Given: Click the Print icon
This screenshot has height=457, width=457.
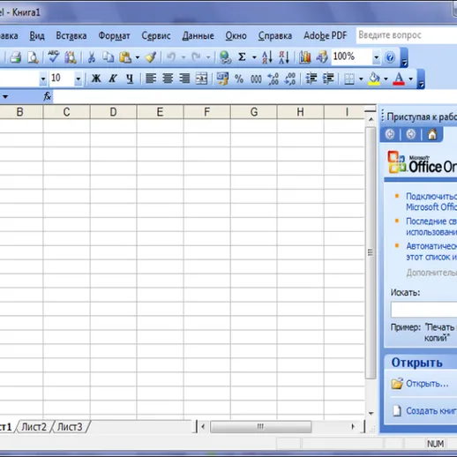Looking at the screenshot, I should pos(15,57).
